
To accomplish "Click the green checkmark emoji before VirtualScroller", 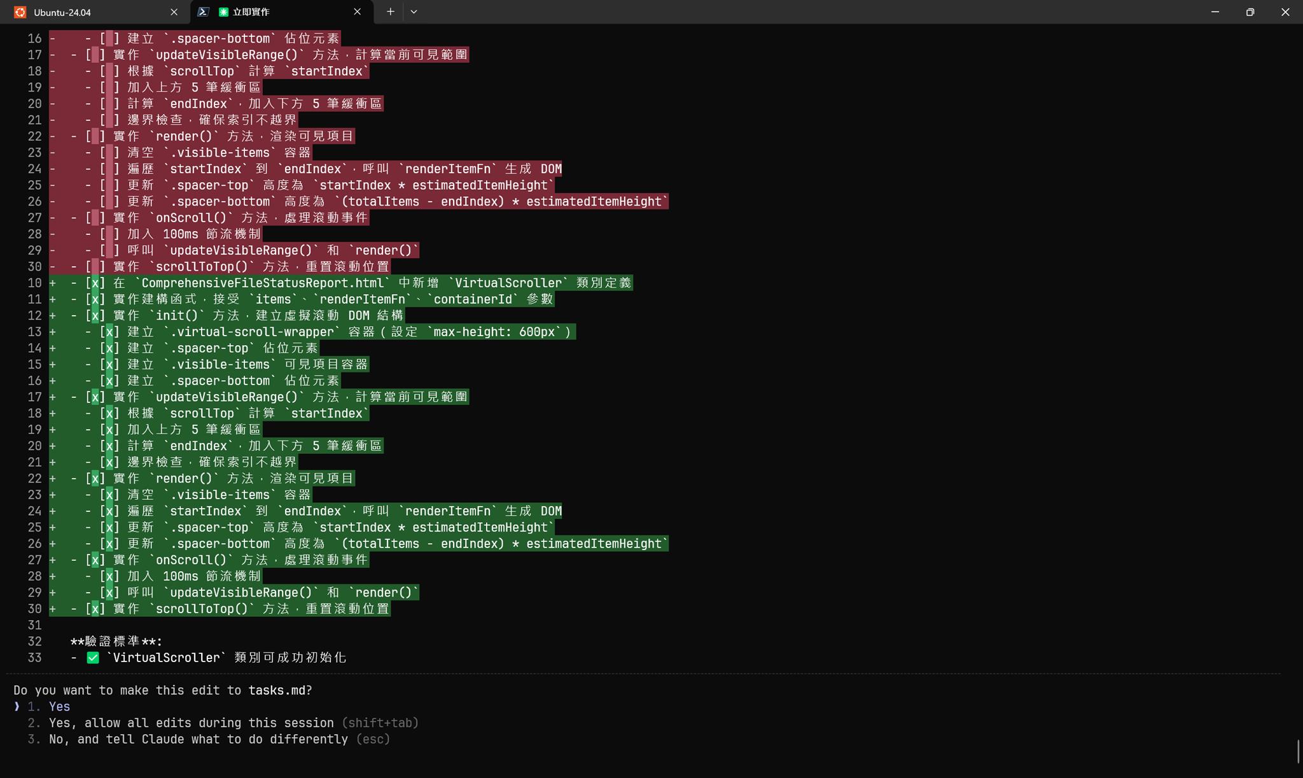I will [x=93, y=658].
